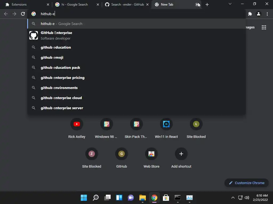The image size is (273, 204).
Task: Open taskbar Search magnifier
Action: coord(96,198)
